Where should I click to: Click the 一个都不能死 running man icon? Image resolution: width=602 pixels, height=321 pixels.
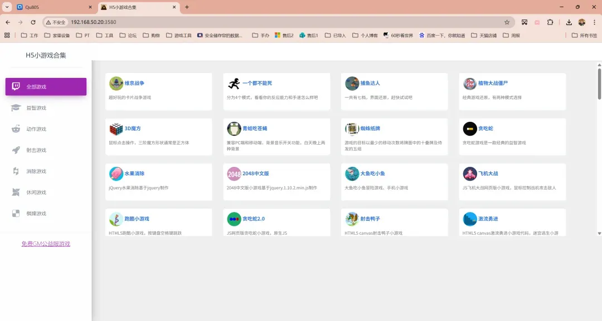[234, 83]
